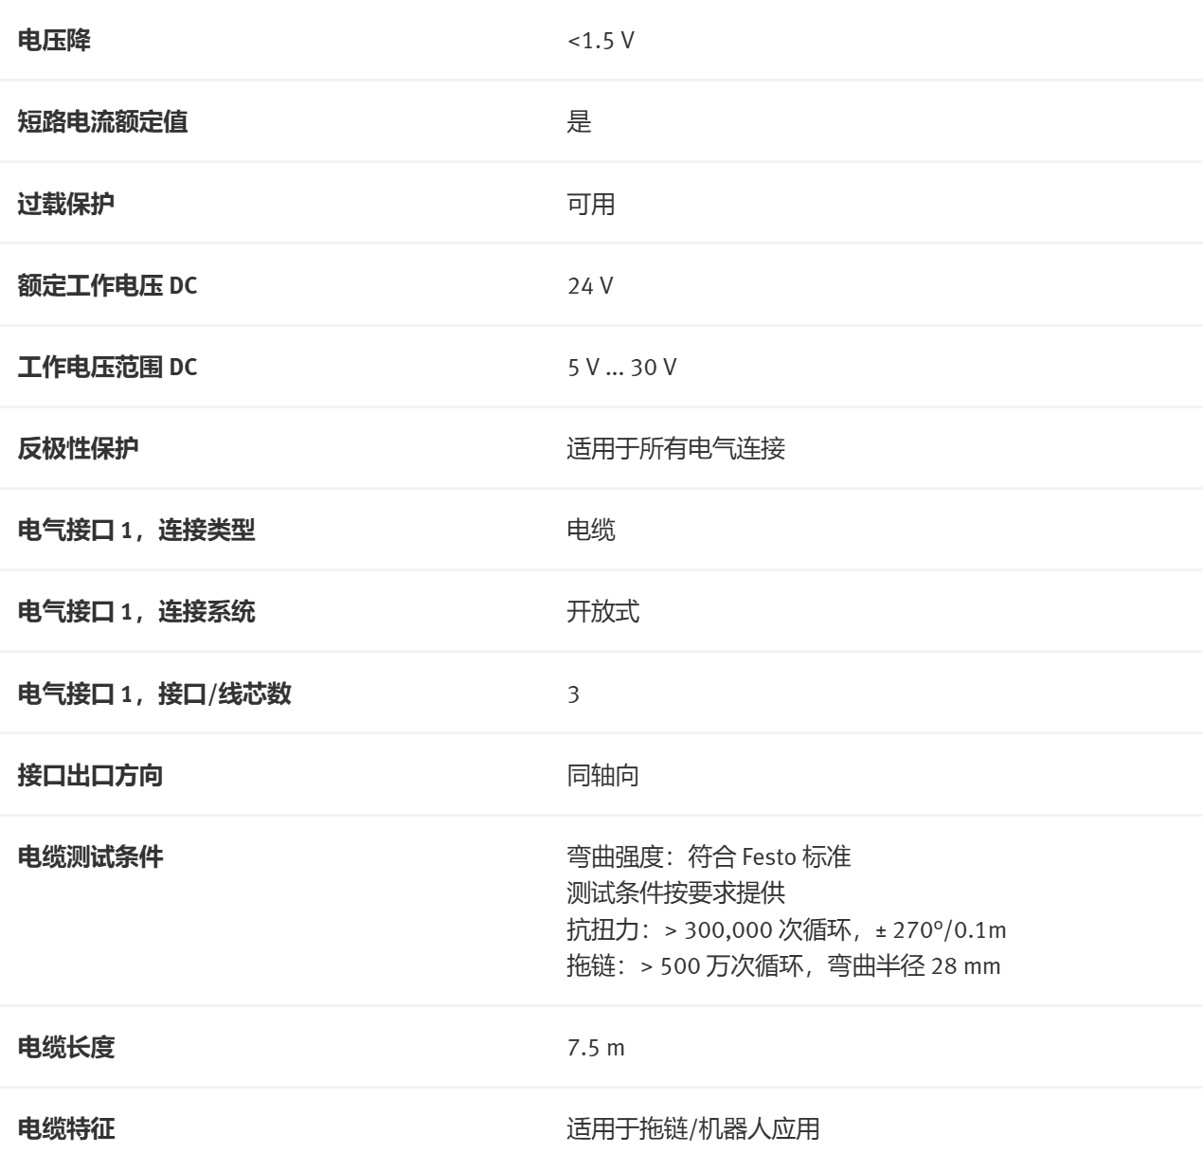Screen dimensions: 1203x1153
Task: Click the 电气接口 1，连接类型 label
Action: coord(136,530)
